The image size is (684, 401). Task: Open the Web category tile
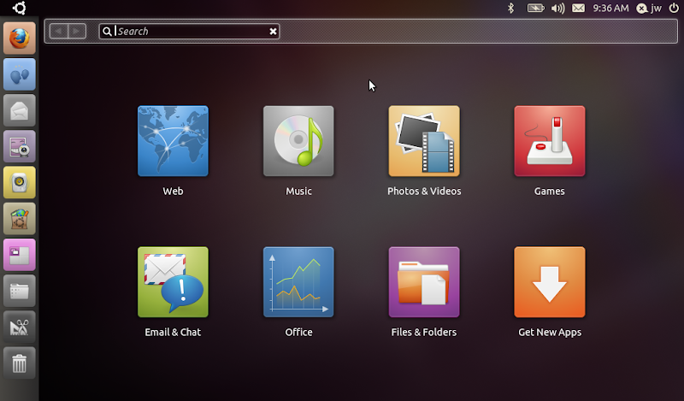174,141
